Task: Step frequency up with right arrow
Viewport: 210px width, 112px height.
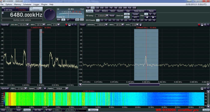Action: click(153, 17)
